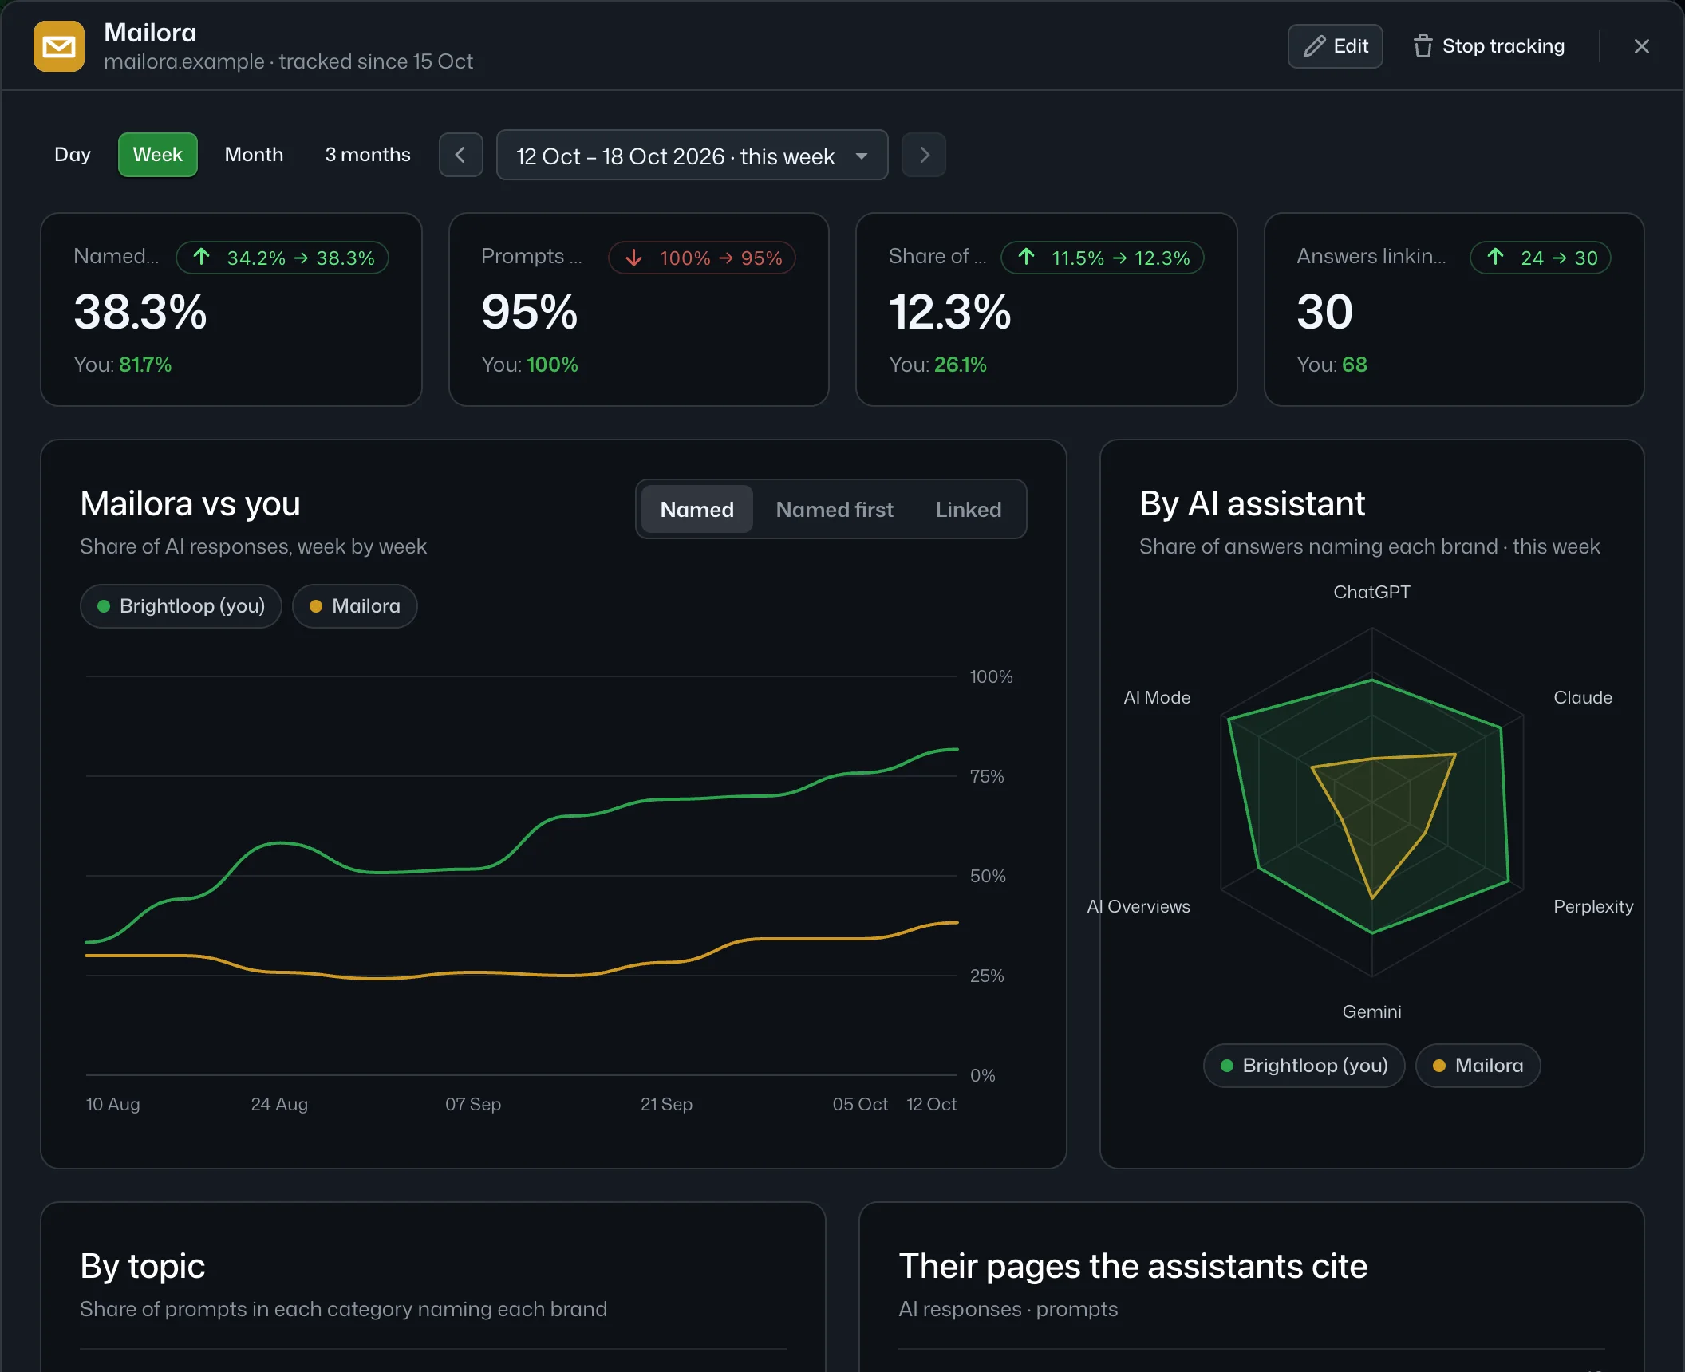Viewport: 1685px width, 1372px height.
Task: Click the 07 Sep x-axis label
Action: point(473,1104)
